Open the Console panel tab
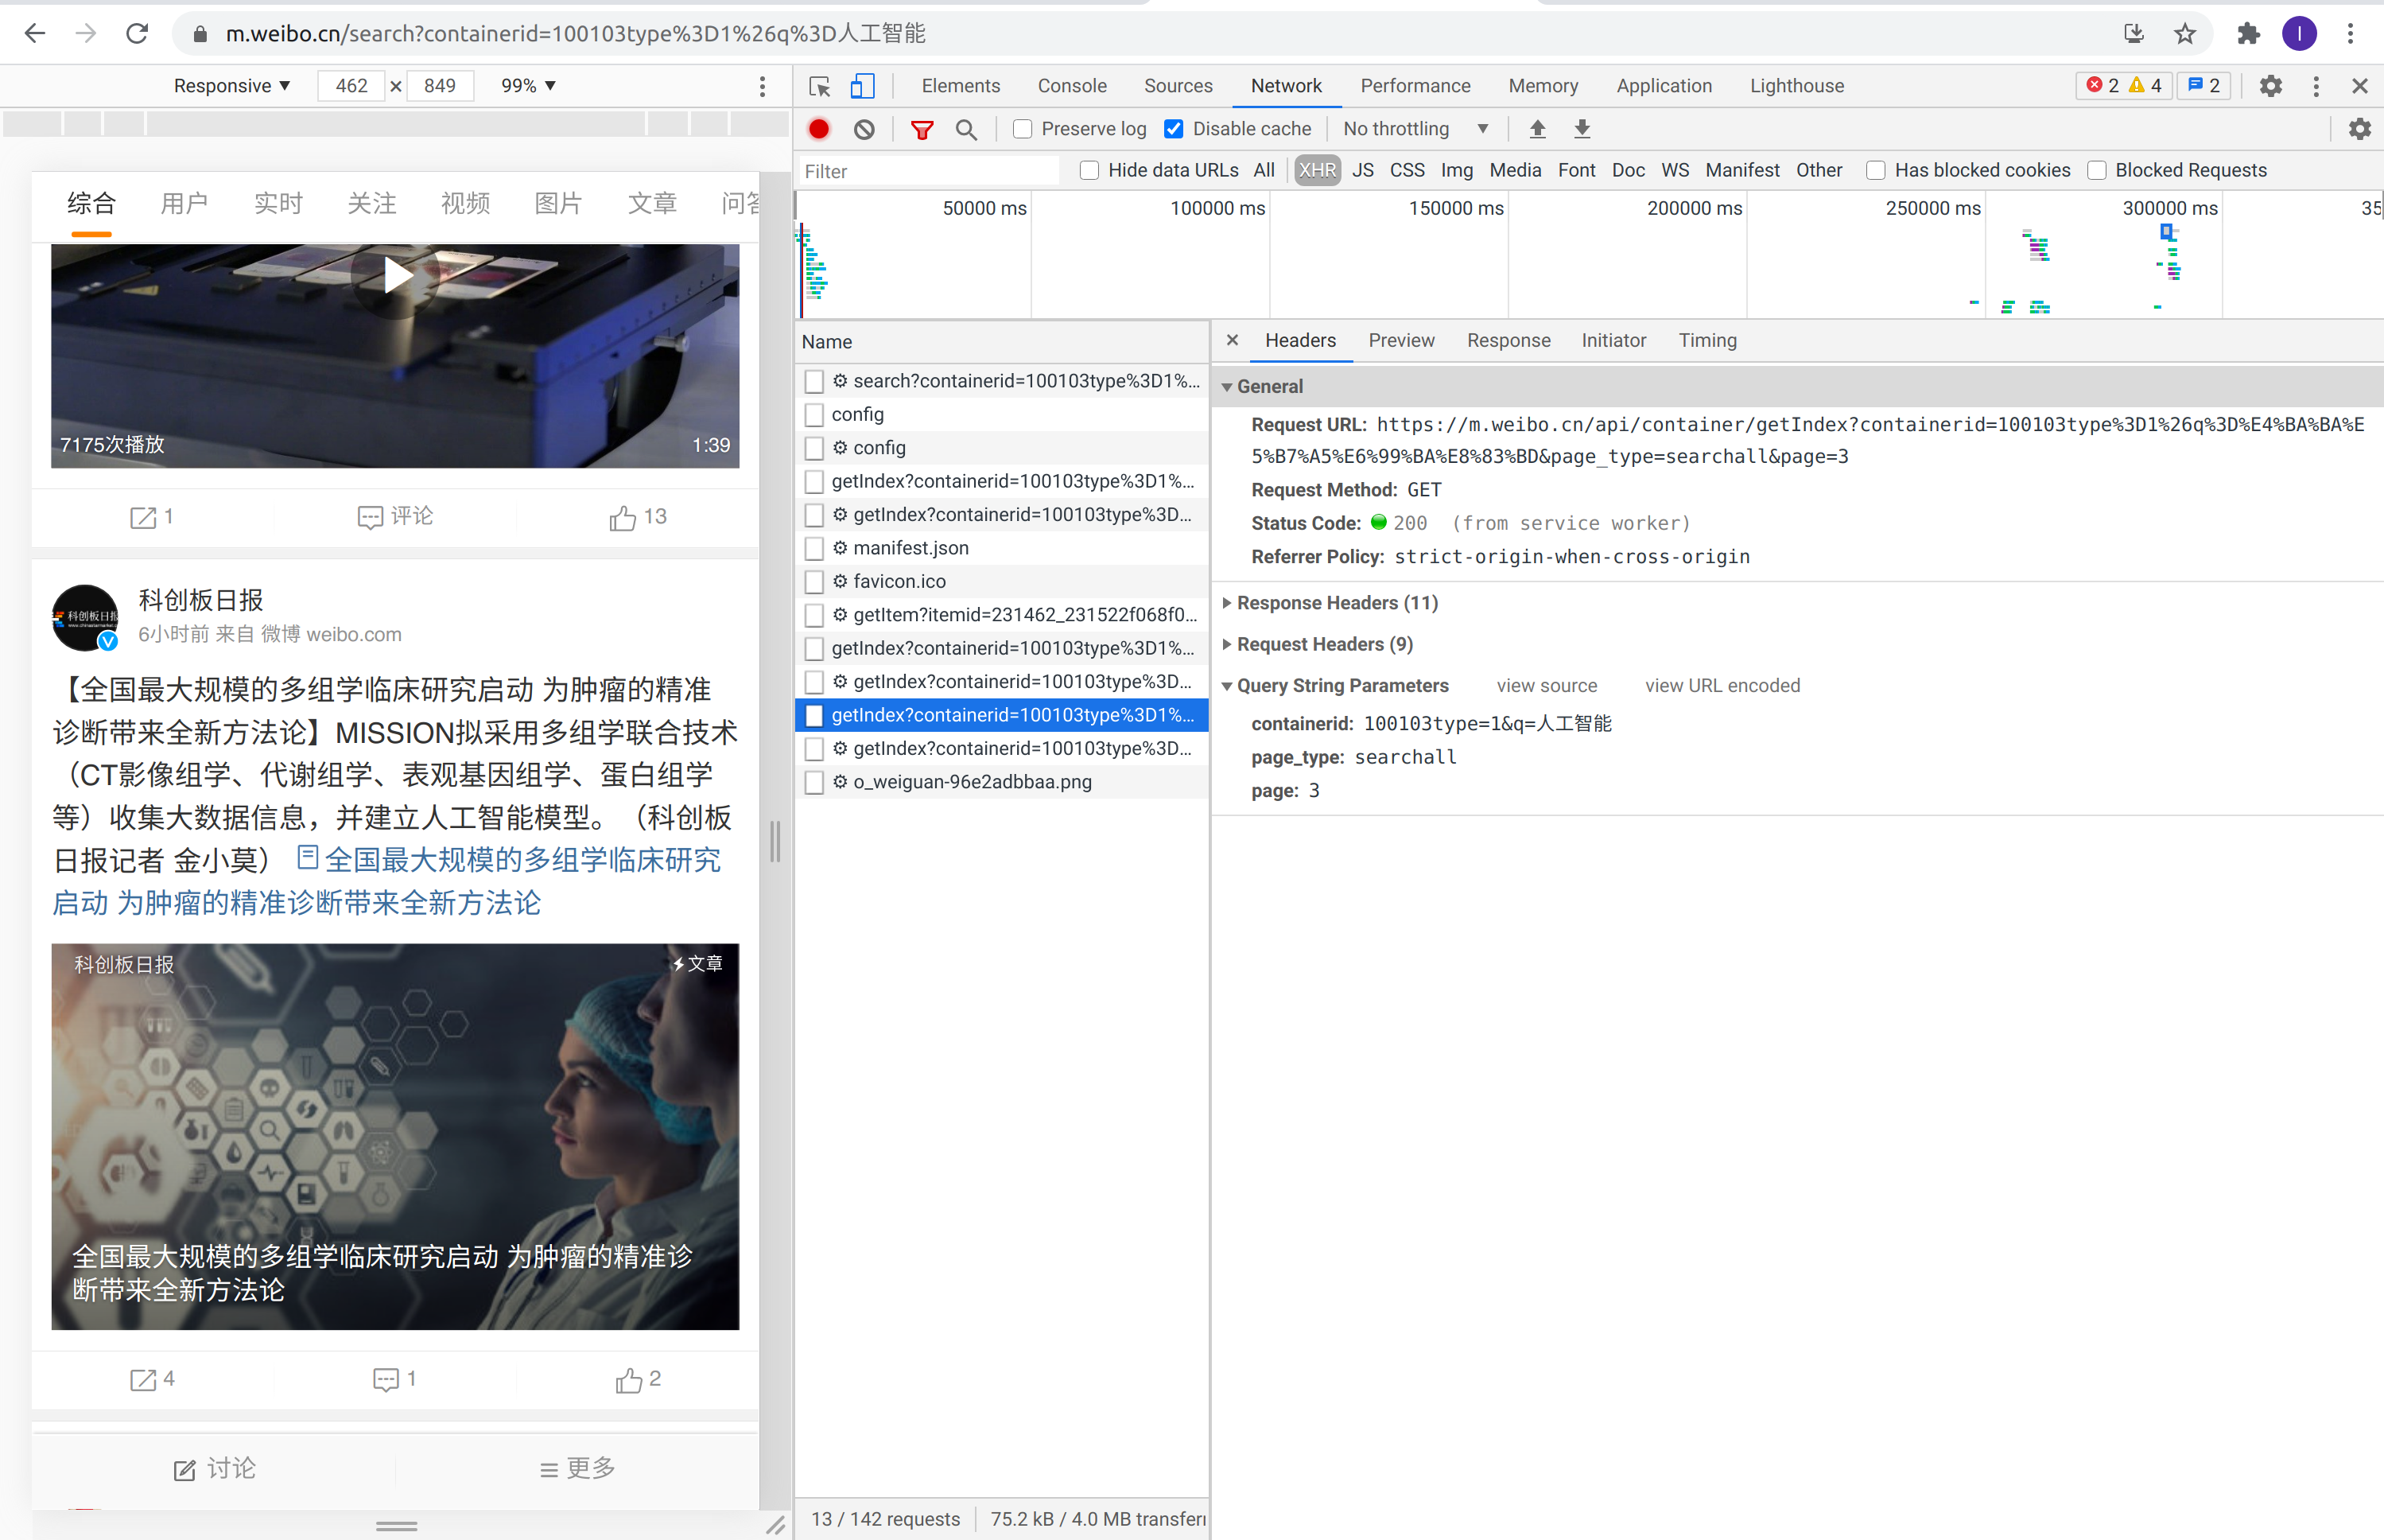Viewport: 2384px width, 1540px height. (x=1072, y=86)
